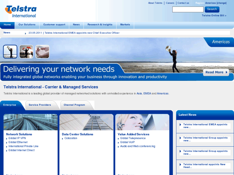
Task: Open the Research & Insights menu
Action: [x=100, y=25]
